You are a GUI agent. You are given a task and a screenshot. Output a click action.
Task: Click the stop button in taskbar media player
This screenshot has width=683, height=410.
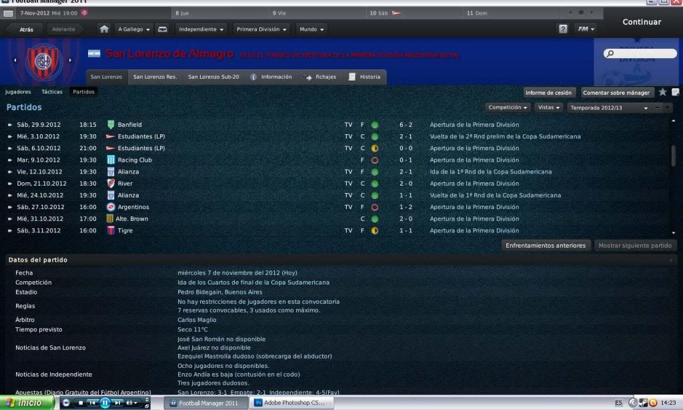click(81, 403)
